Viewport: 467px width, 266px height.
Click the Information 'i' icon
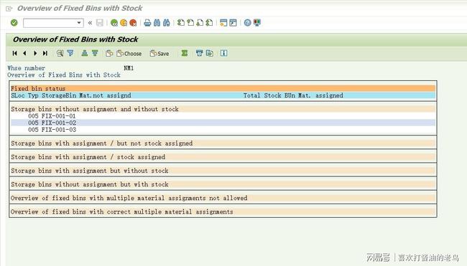pyautogui.click(x=224, y=53)
